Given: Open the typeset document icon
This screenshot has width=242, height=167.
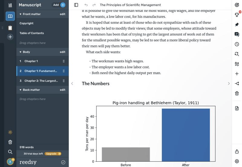Looking at the screenshot, I should pos(237,108).
